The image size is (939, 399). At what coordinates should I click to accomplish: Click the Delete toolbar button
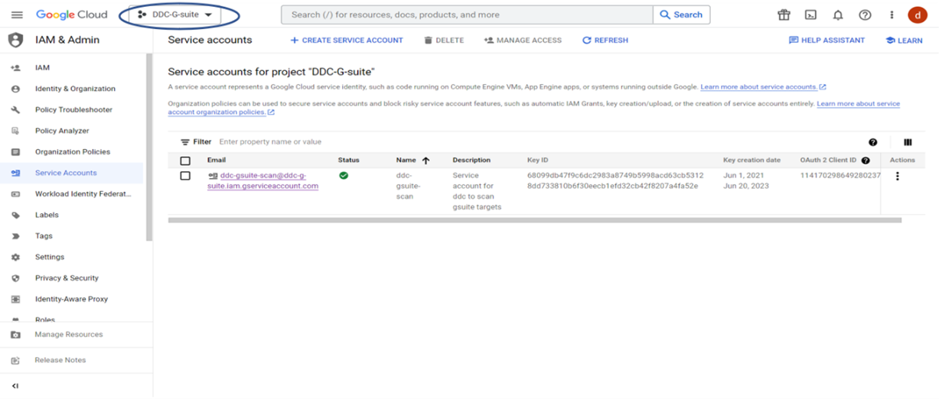[444, 41]
